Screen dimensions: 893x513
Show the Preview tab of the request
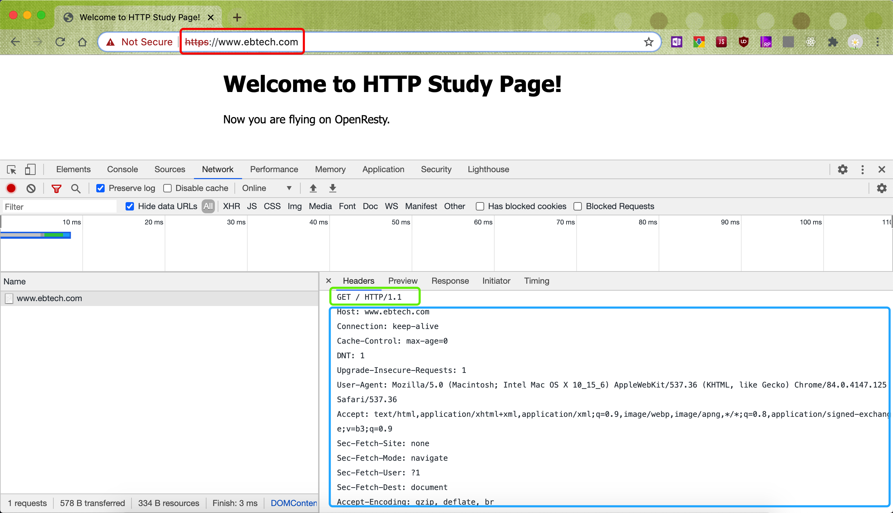point(403,281)
